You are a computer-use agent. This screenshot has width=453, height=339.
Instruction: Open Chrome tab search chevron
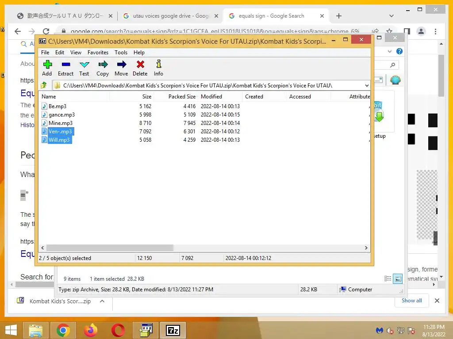click(x=392, y=16)
